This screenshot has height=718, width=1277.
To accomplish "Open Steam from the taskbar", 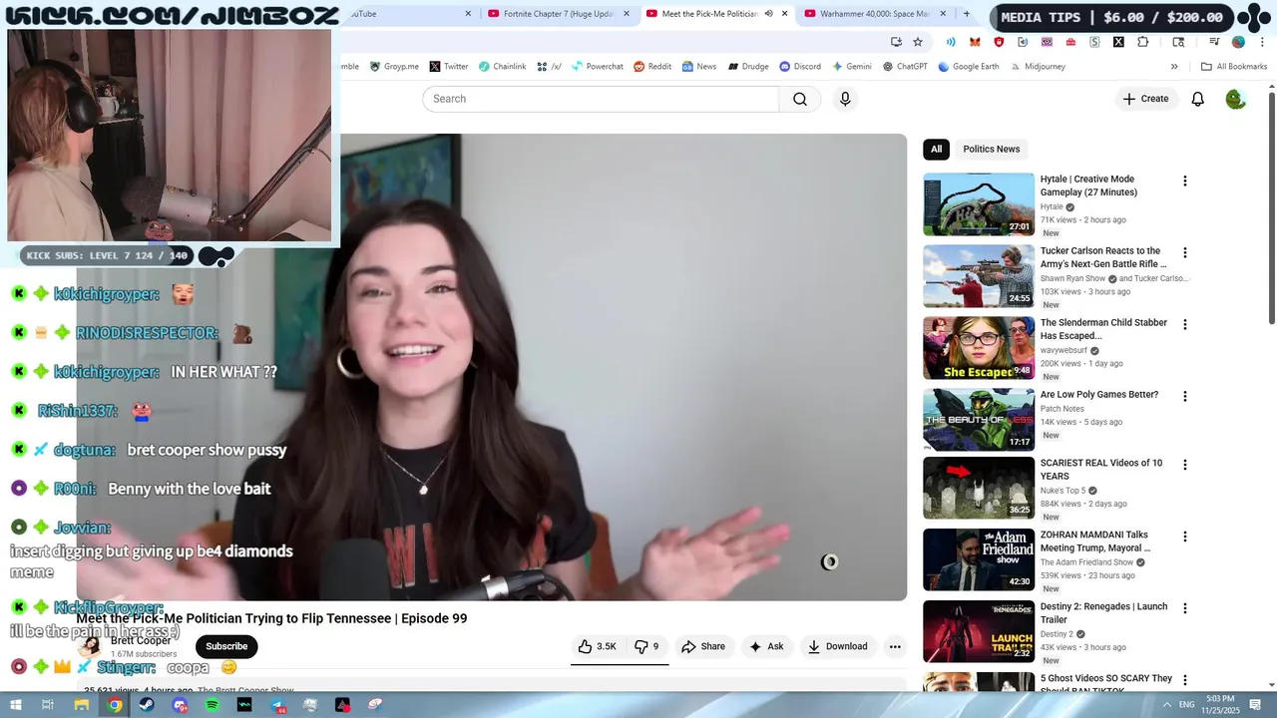I will (x=147, y=705).
